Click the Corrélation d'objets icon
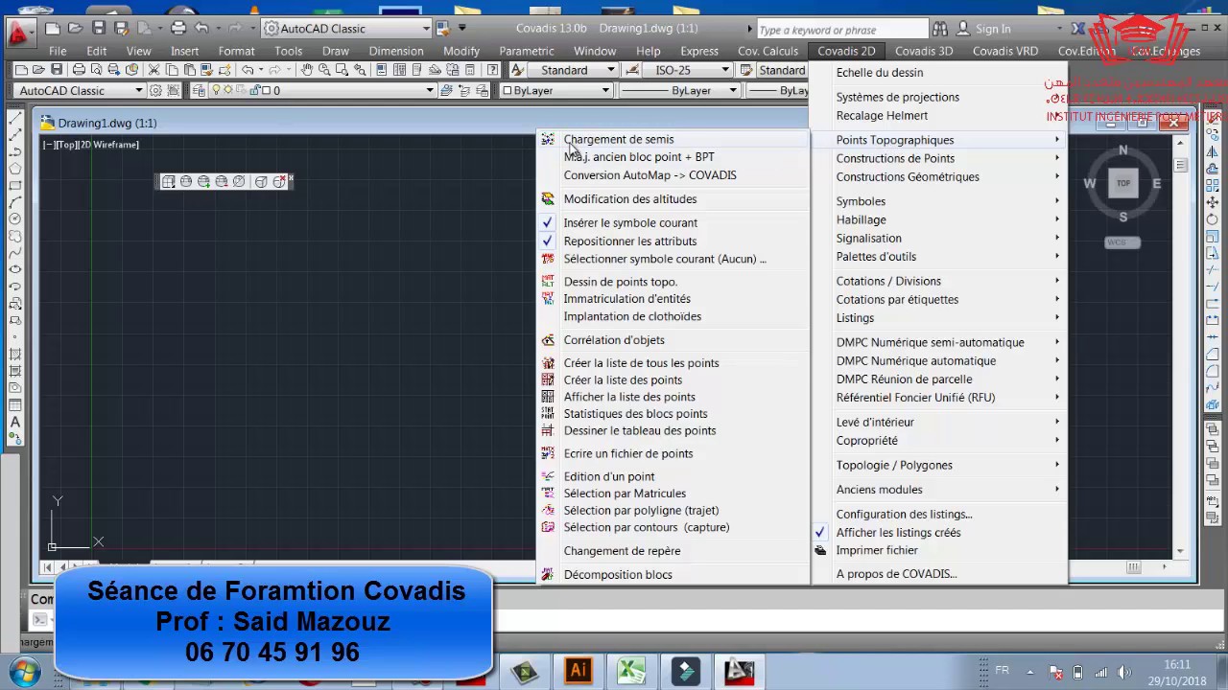The width and height of the screenshot is (1228, 690). (548, 340)
